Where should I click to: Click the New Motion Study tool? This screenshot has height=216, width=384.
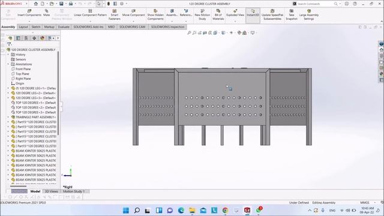[202, 14]
